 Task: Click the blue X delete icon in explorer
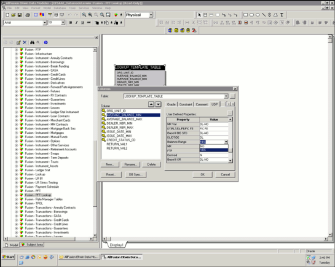[25, 42]
